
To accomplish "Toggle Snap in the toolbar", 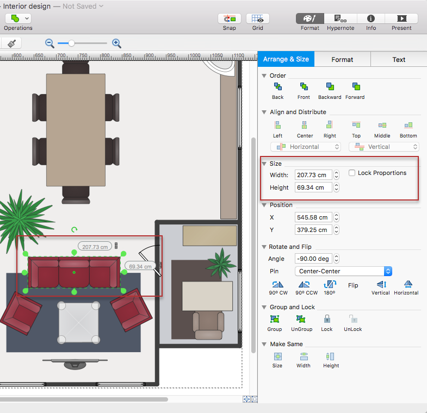I will tap(230, 18).
